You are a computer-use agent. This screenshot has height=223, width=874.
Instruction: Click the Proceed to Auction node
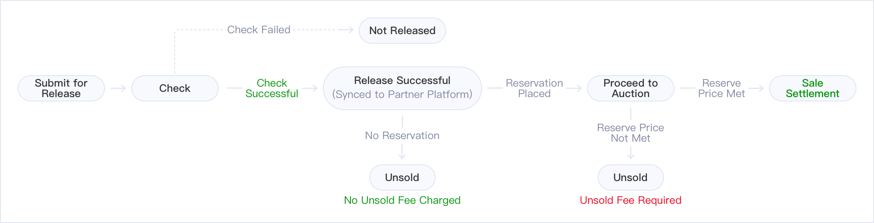(631, 88)
